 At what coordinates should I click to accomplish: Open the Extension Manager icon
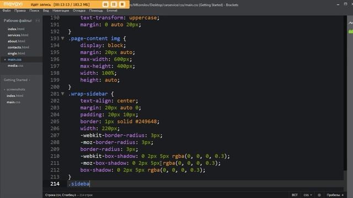pos(351,31)
